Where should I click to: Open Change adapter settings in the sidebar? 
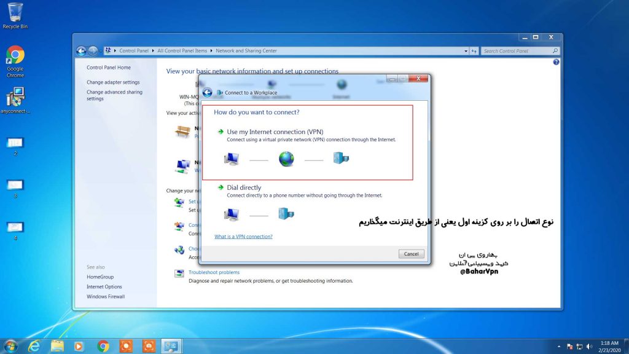pos(113,82)
